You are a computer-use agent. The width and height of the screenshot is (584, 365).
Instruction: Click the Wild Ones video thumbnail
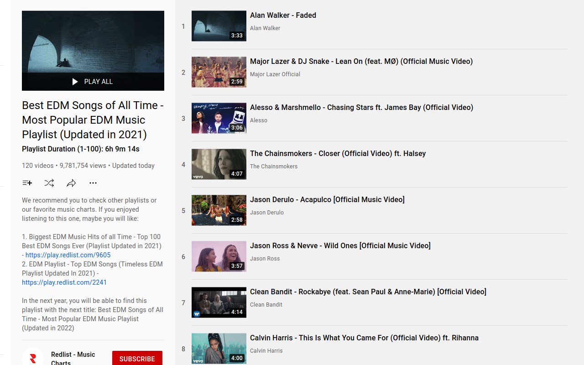(219, 256)
